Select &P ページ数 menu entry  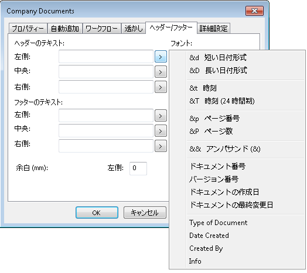237,132
